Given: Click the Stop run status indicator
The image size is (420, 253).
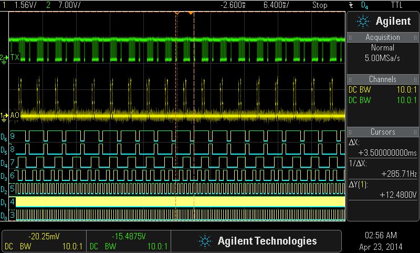Looking at the screenshot, I should [x=320, y=5].
